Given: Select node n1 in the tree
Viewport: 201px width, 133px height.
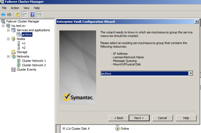Looking at the screenshot, I should (x=24, y=43).
